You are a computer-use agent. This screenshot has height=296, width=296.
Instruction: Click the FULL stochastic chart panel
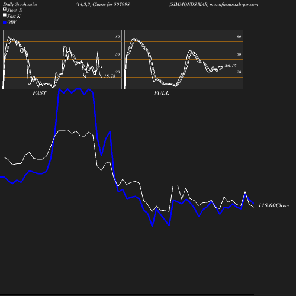pos(184,59)
